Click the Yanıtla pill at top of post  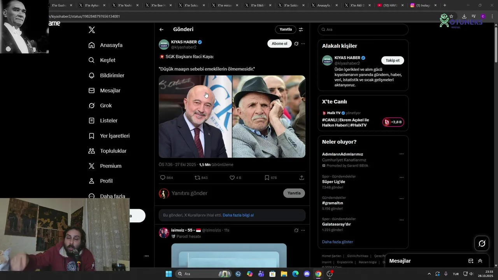pos(286,30)
